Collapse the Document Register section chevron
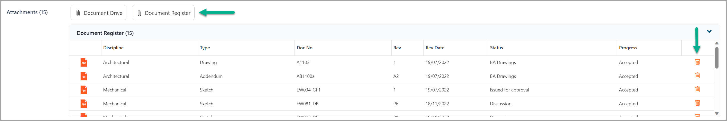The image size is (727, 121). coord(709,32)
